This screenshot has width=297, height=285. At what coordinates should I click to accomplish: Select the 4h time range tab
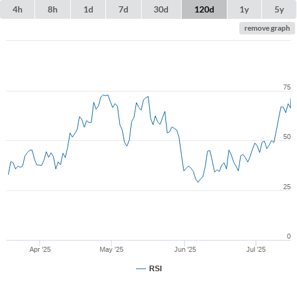18,9
